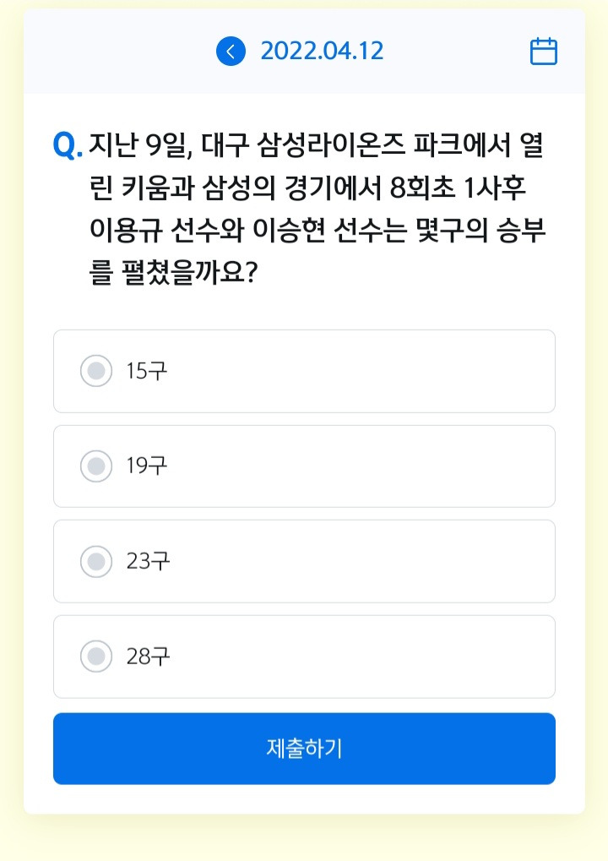Viewport: 608px width, 861px height.
Task: Choose the answer text 23구
Action: 148,561
